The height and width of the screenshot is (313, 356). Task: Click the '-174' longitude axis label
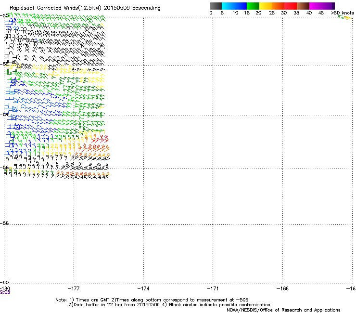[x=143, y=288]
